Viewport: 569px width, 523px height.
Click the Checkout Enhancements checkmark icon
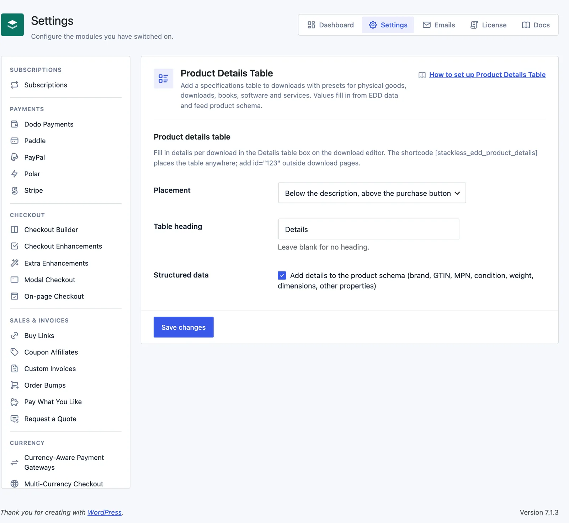[15, 246]
